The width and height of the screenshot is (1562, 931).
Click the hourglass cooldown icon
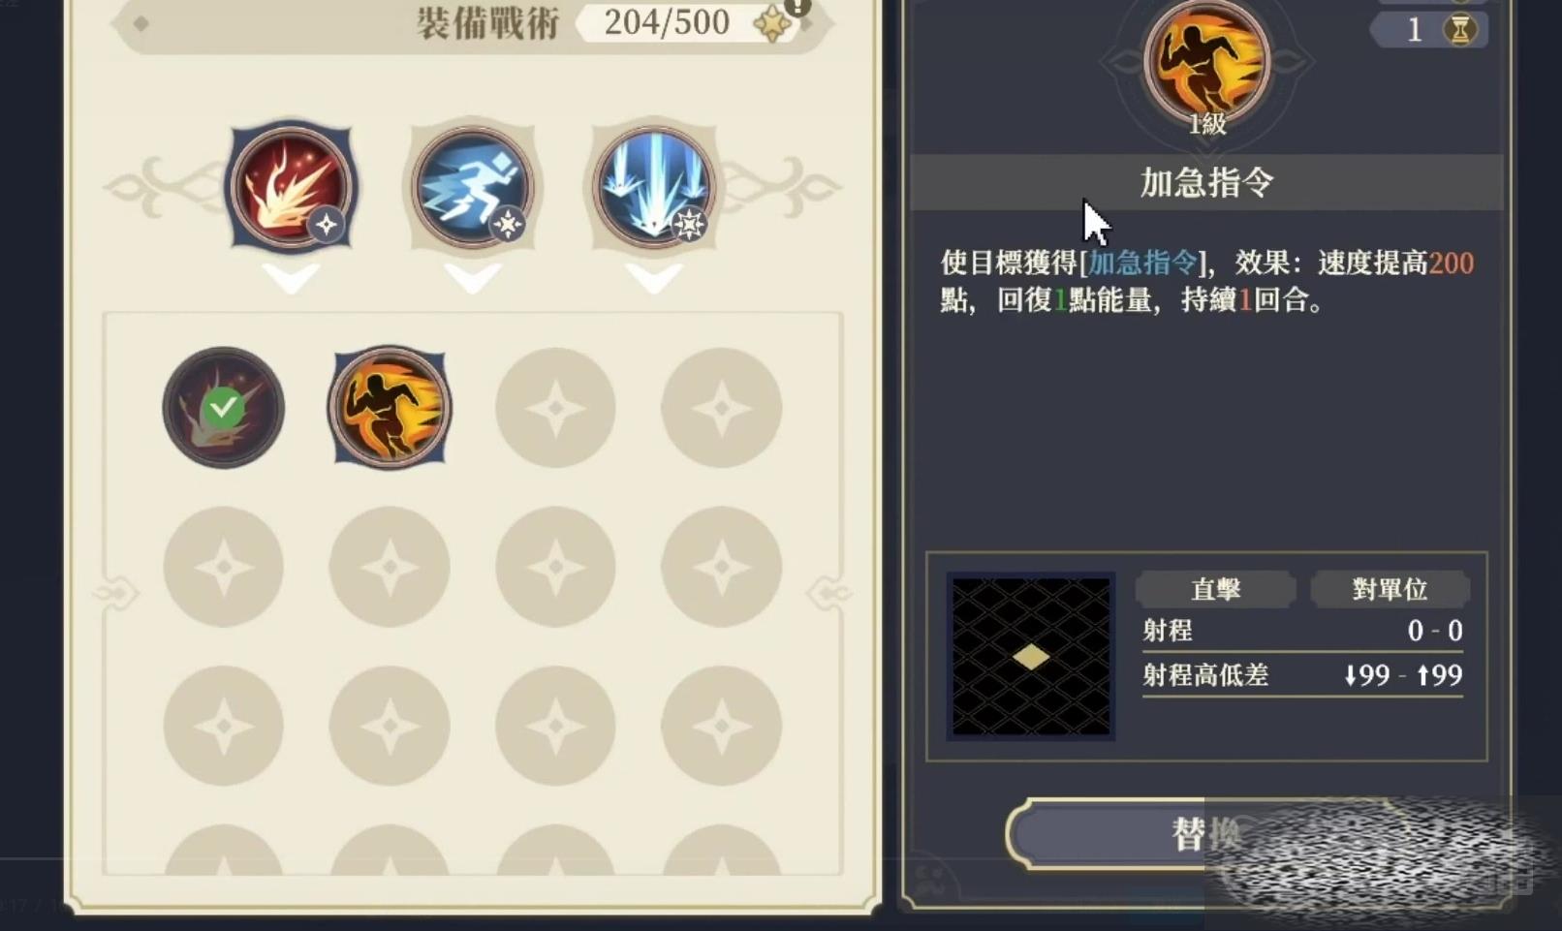tap(1460, 30)
